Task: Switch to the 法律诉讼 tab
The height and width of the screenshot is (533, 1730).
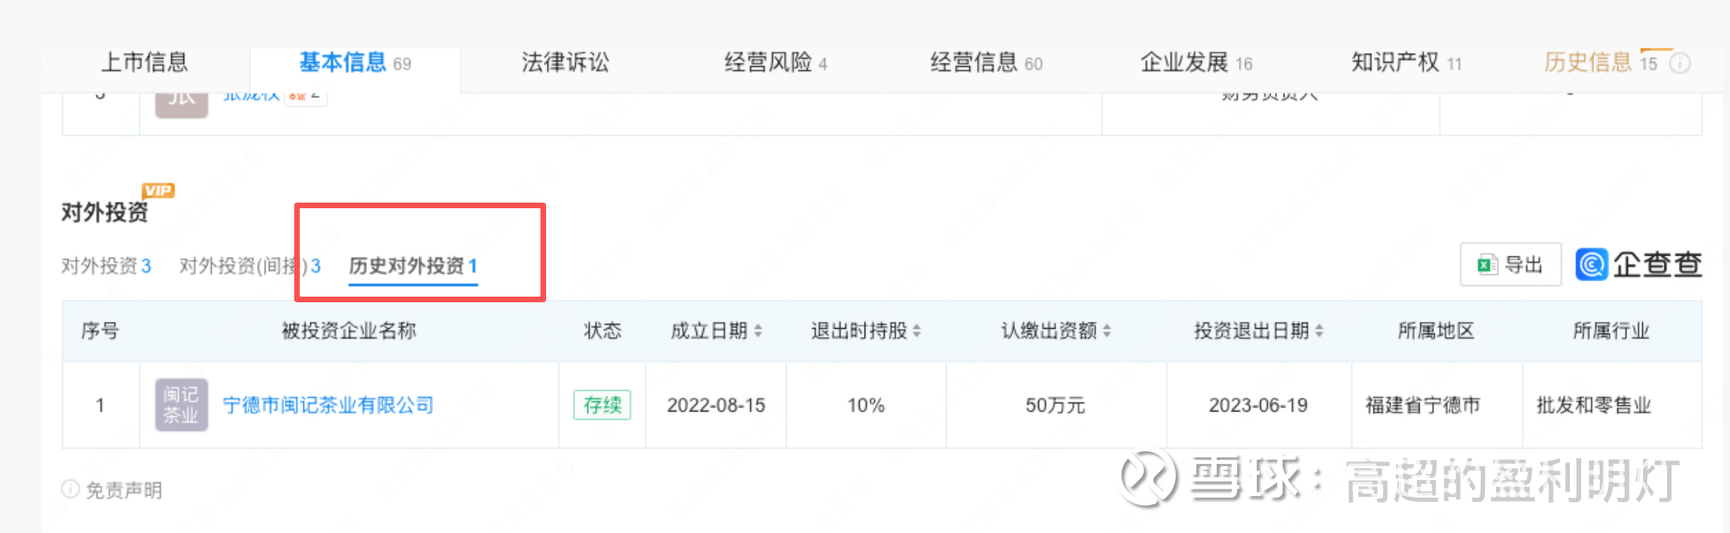Action: click(x=565, y=63)
